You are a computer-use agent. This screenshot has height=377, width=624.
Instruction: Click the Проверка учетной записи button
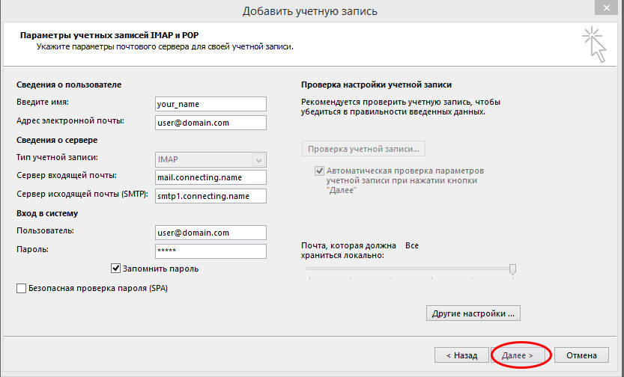[x=364, y=148]
